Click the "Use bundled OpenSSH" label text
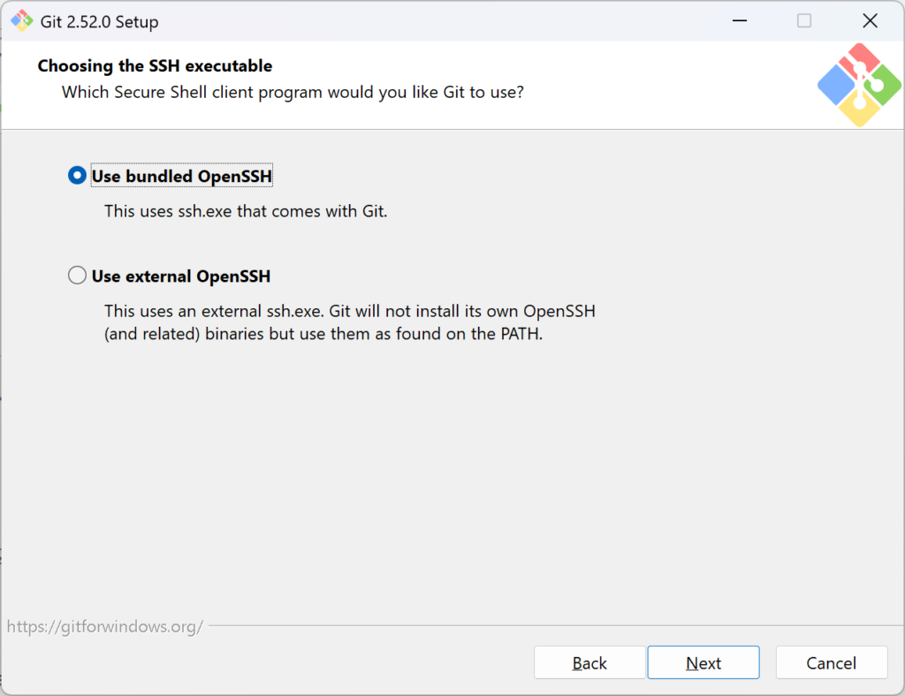The height and width of the screenshot is (696, 905). pyautogui.click(x=181, y=177)
